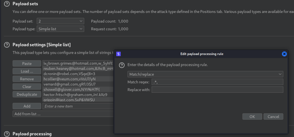
Task: Open help for Payload processing section
Action: [7, 134]
